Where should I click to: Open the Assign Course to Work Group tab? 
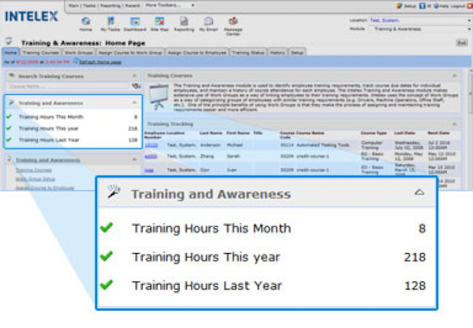coord(130,53)
